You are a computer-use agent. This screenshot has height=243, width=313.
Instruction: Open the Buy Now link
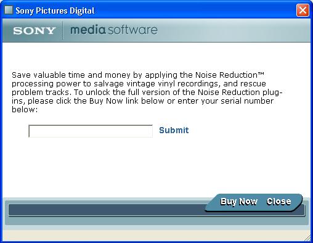click(x=238, y=202)
